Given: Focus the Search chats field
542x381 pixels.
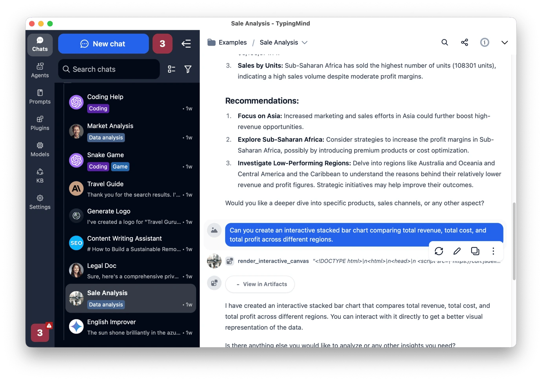Looking at the screenshot, I should [x=109, y=69].
